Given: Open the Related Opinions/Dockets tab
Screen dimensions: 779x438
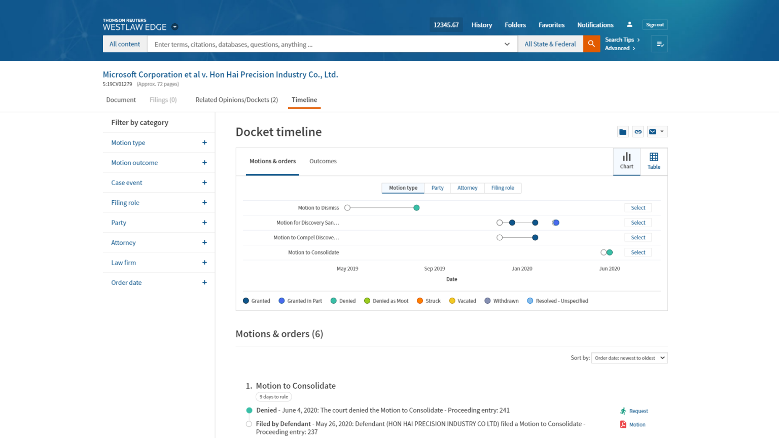Looking at the screenshot, I should click(236, 99).
